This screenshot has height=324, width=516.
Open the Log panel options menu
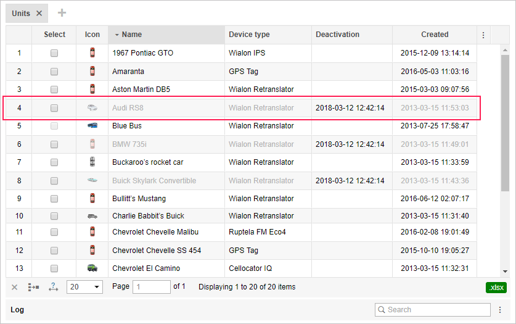500,310
